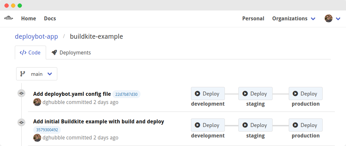Screen dimensions: 346x146
Task: Deploy deploybot.yaml commit to staging
Action: (255, 94)
